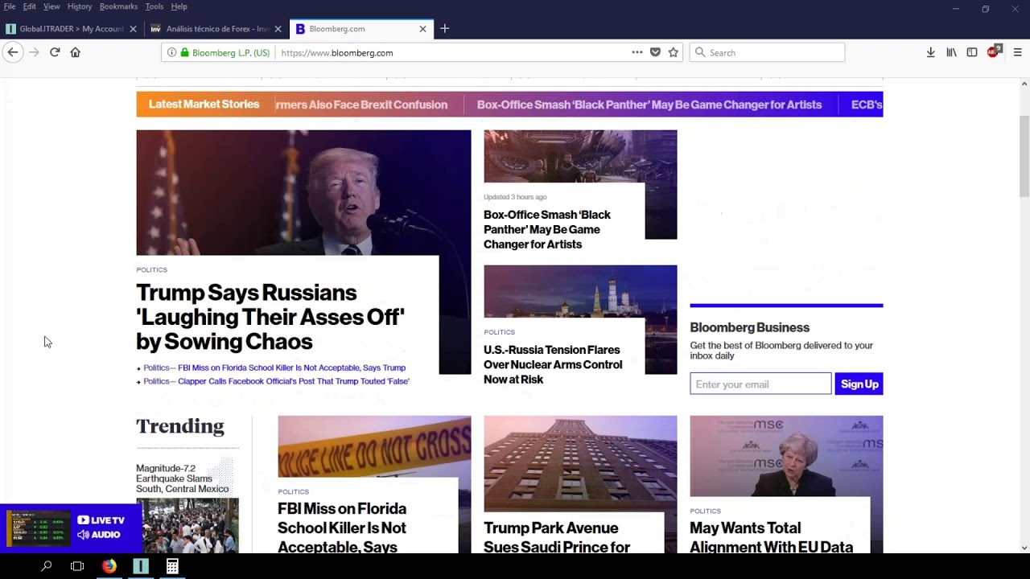Bookmark this page with the star
This screenshot has width=1030, height=579.
pos(674,52)
